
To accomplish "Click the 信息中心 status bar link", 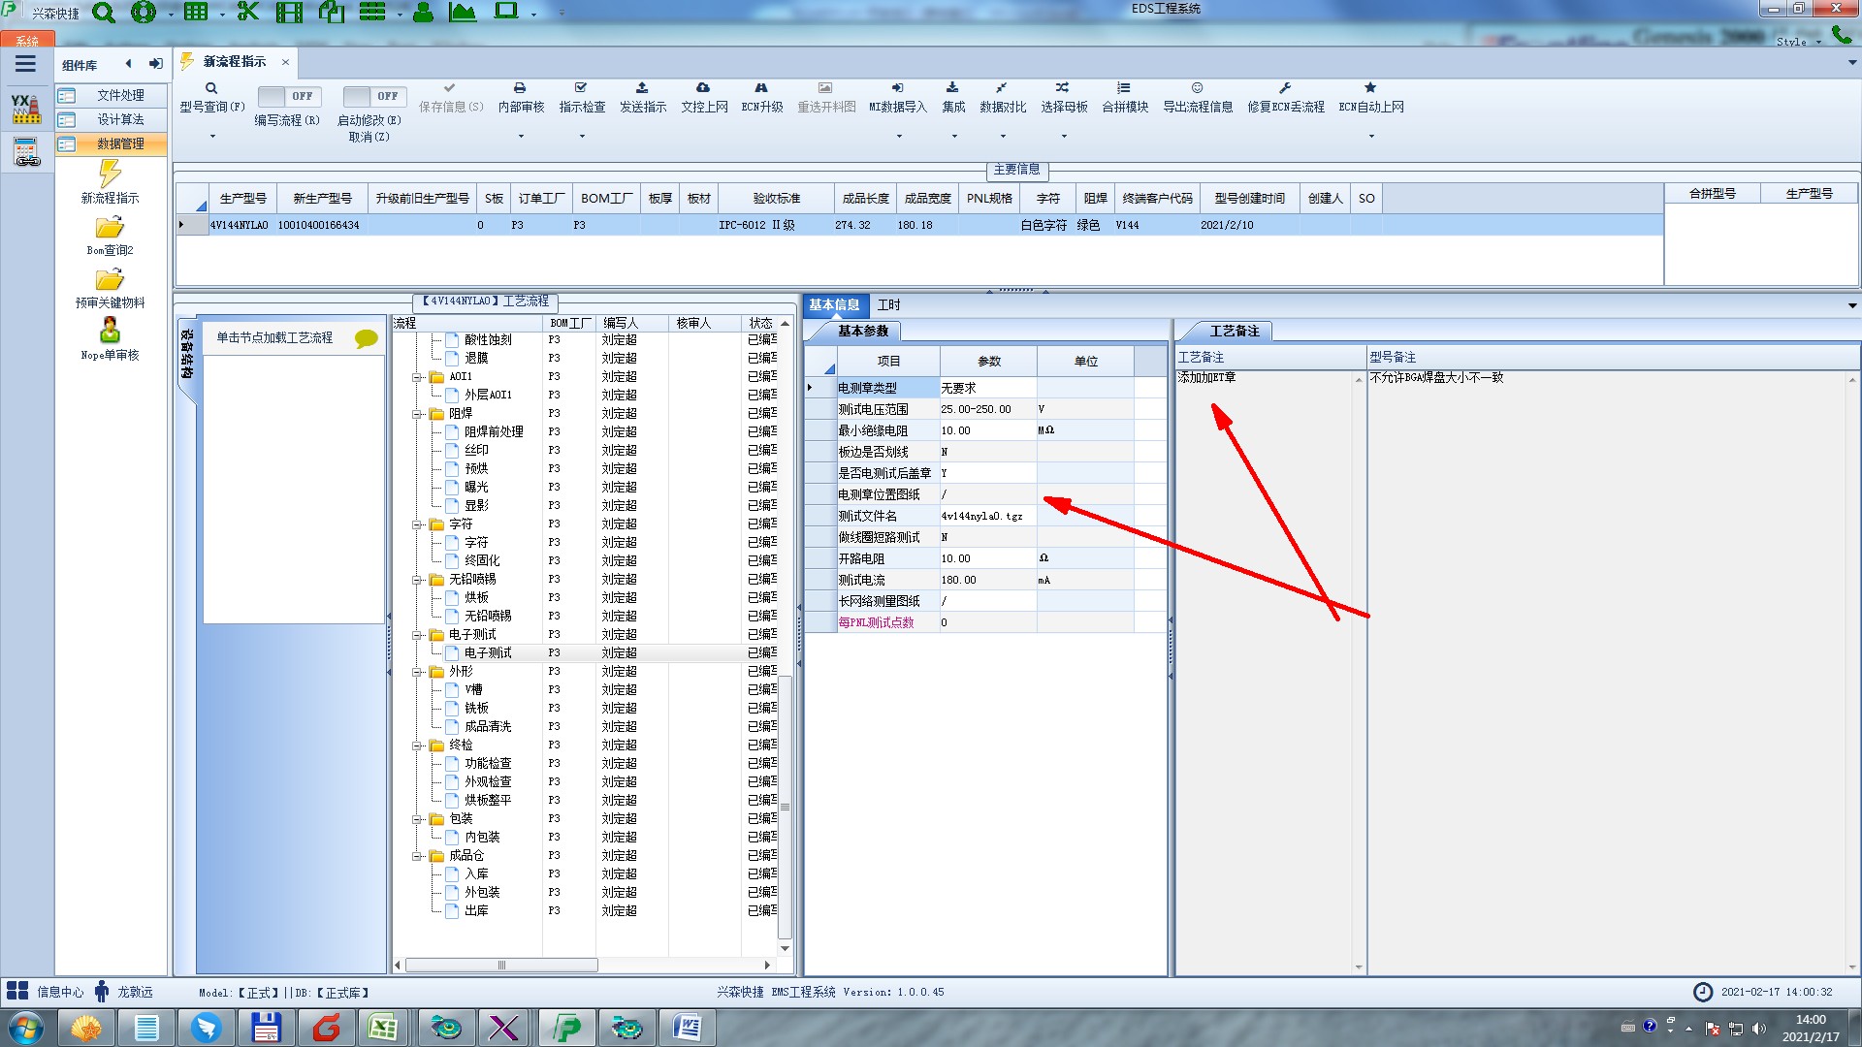I will pos(60,992).
